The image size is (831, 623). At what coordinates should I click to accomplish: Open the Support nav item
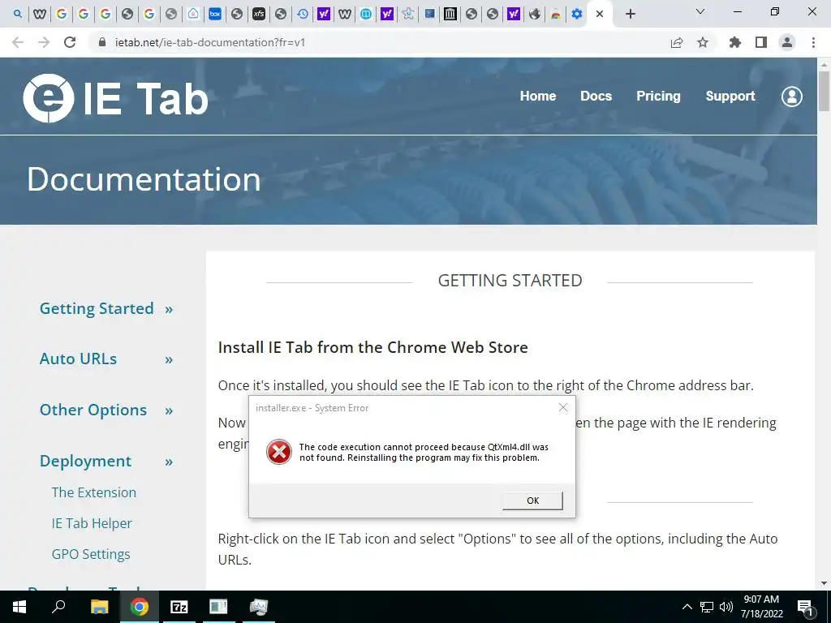point(730,96)
